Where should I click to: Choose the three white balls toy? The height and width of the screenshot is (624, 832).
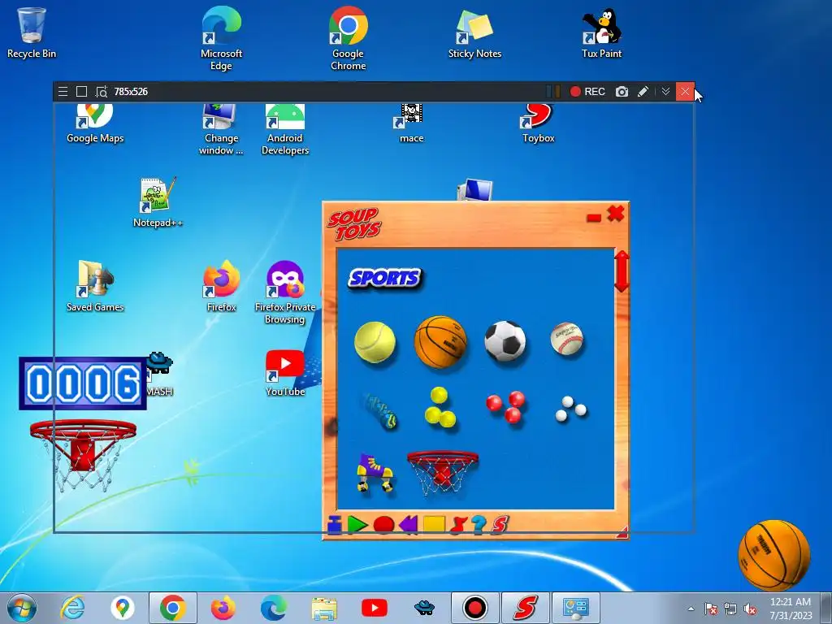570,409
